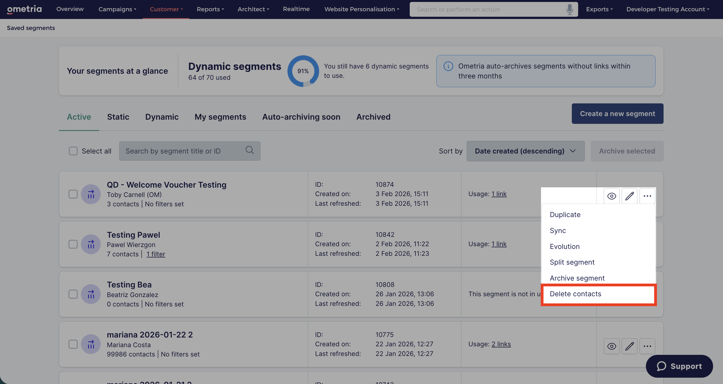
Task: Open the Support chat button
Action: tap(679, 366)
